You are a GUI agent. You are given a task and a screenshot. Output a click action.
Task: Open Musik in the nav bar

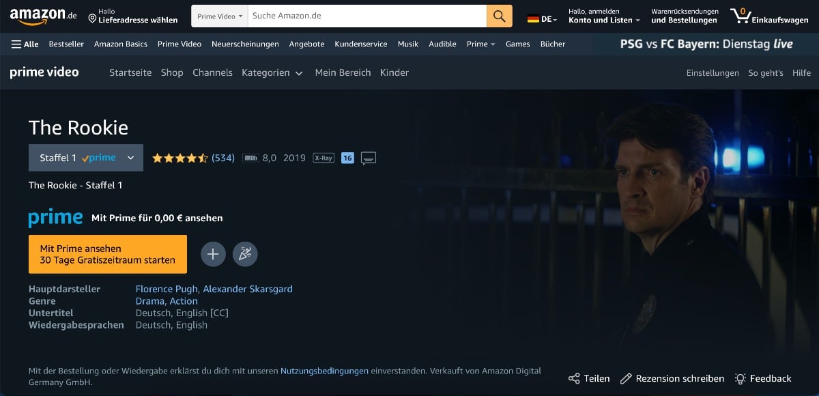coord(408,44)
